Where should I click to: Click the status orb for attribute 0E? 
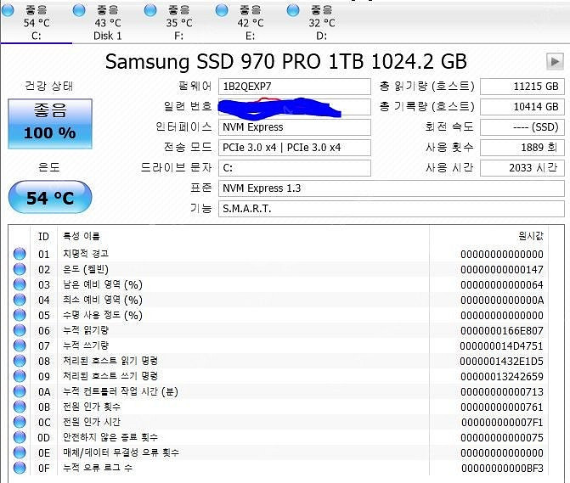[20, 452]
